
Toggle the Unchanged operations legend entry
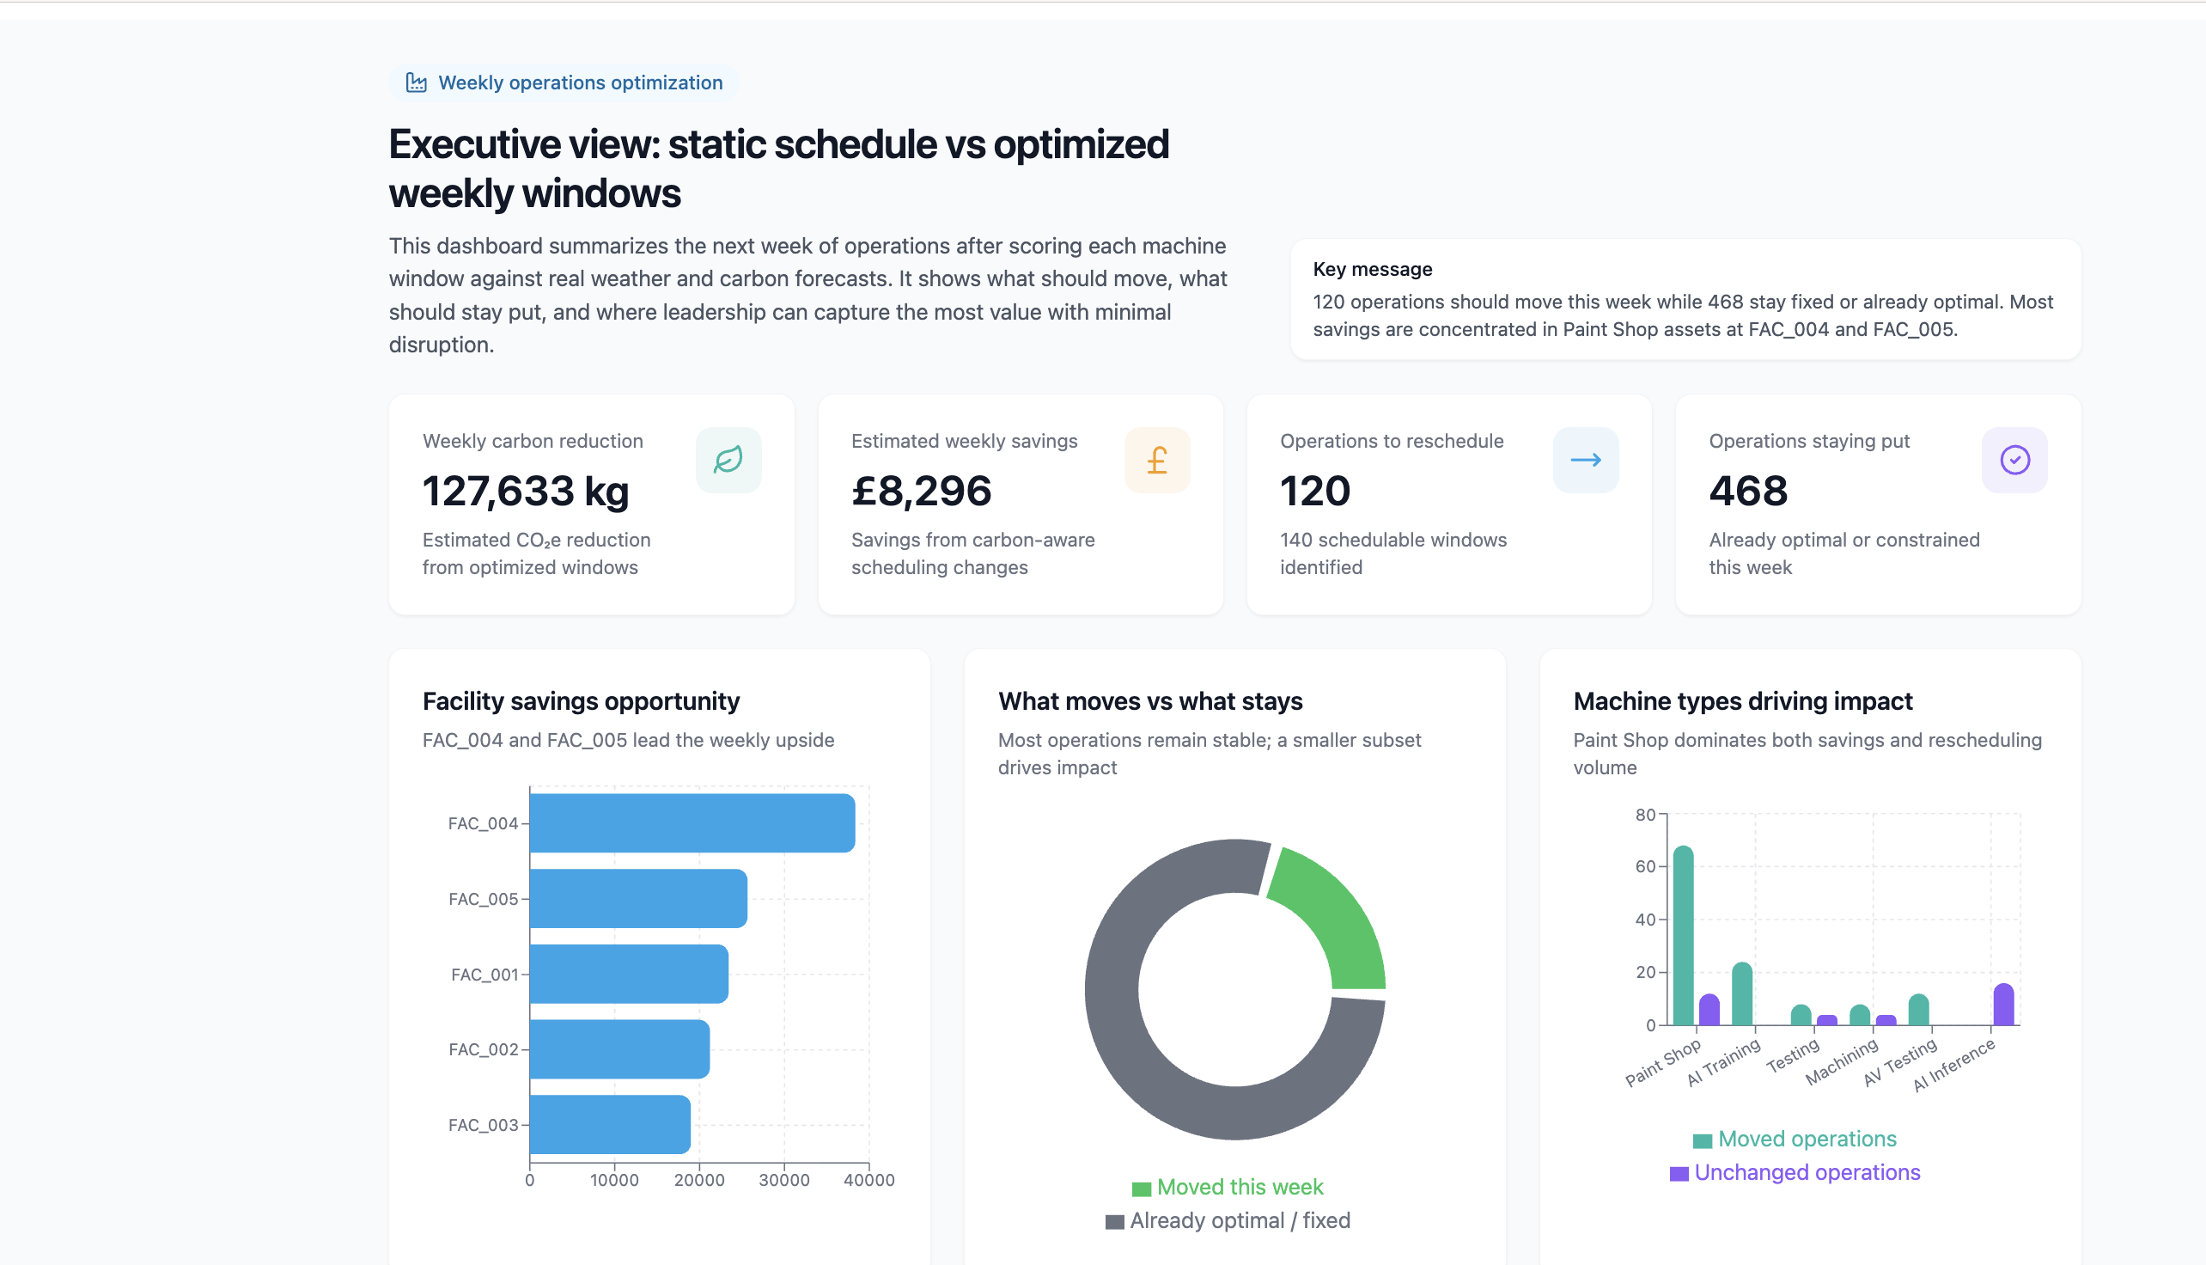[x=1807, y=1172]
